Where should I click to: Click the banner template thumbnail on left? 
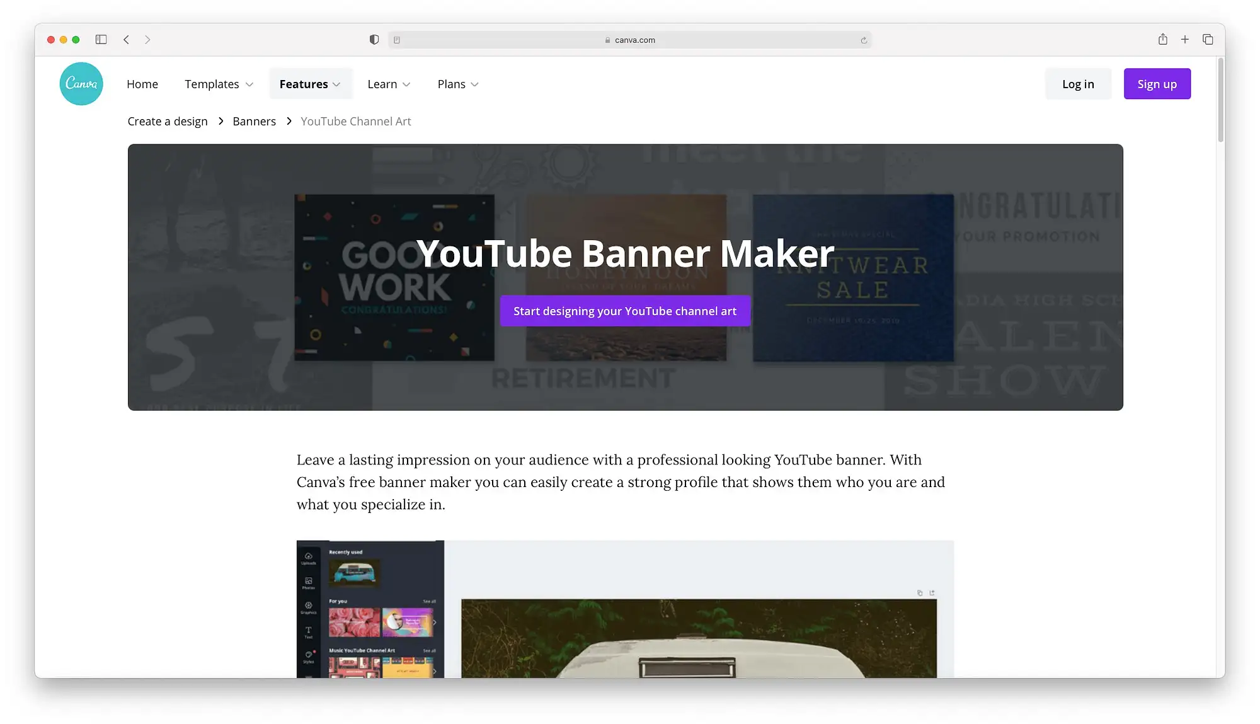click(x=393, y=276)
